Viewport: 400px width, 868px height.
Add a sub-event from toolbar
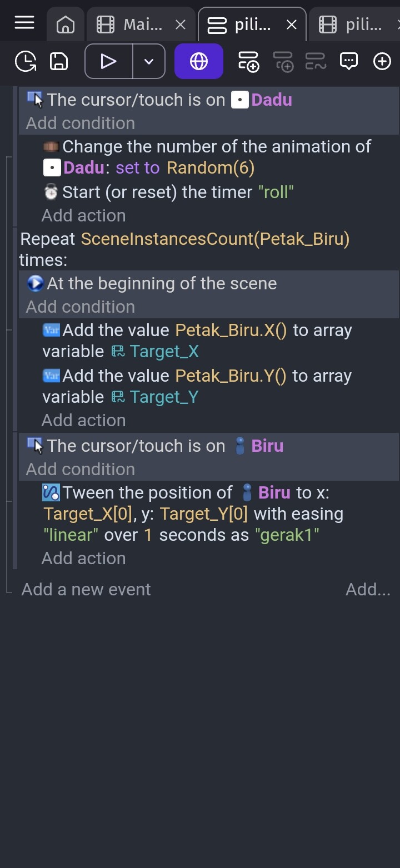tap(283, 61)
